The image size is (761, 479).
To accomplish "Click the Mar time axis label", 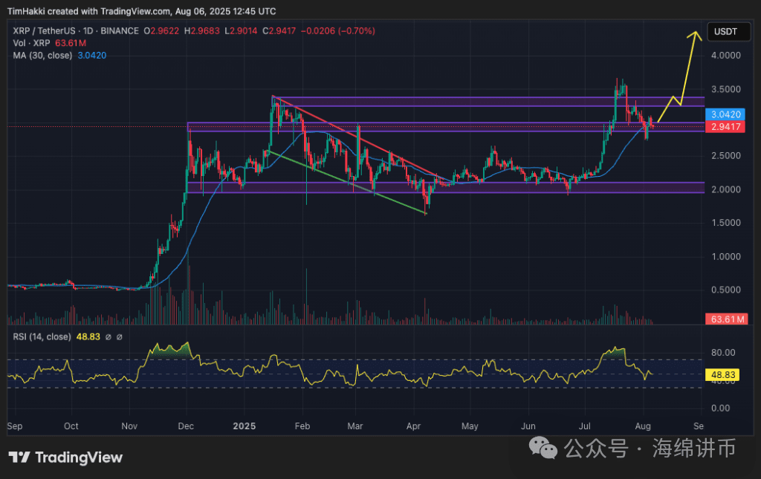I will [355, 426].
